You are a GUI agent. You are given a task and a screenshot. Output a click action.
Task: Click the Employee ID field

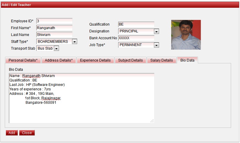point(54,21)
